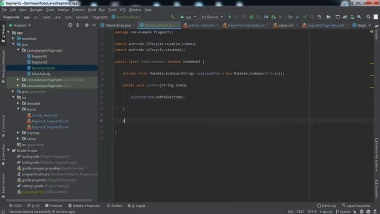The image size is (380, 214).
Task: Select fragment_fragment1.xml in layout folder tree
Action: click(x=50, y=121)
